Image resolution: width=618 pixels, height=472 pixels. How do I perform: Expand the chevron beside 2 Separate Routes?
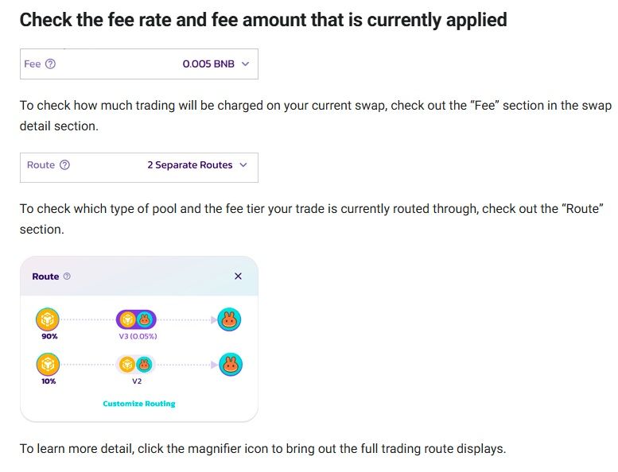(243, 165)
